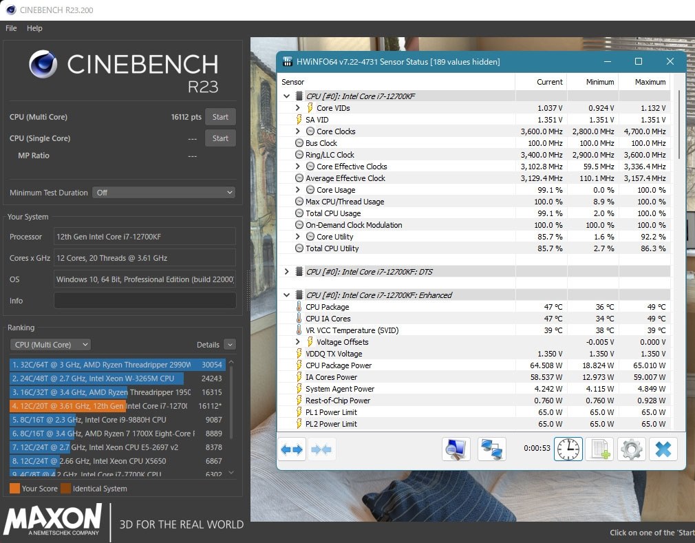695x543 pixels.
Task: Click the lightning icon beside PL1 Power Limit
Action: [299, 412]
